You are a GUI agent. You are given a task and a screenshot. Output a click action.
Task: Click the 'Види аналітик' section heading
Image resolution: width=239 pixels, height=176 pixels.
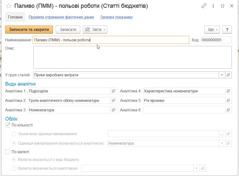point(20,84)
